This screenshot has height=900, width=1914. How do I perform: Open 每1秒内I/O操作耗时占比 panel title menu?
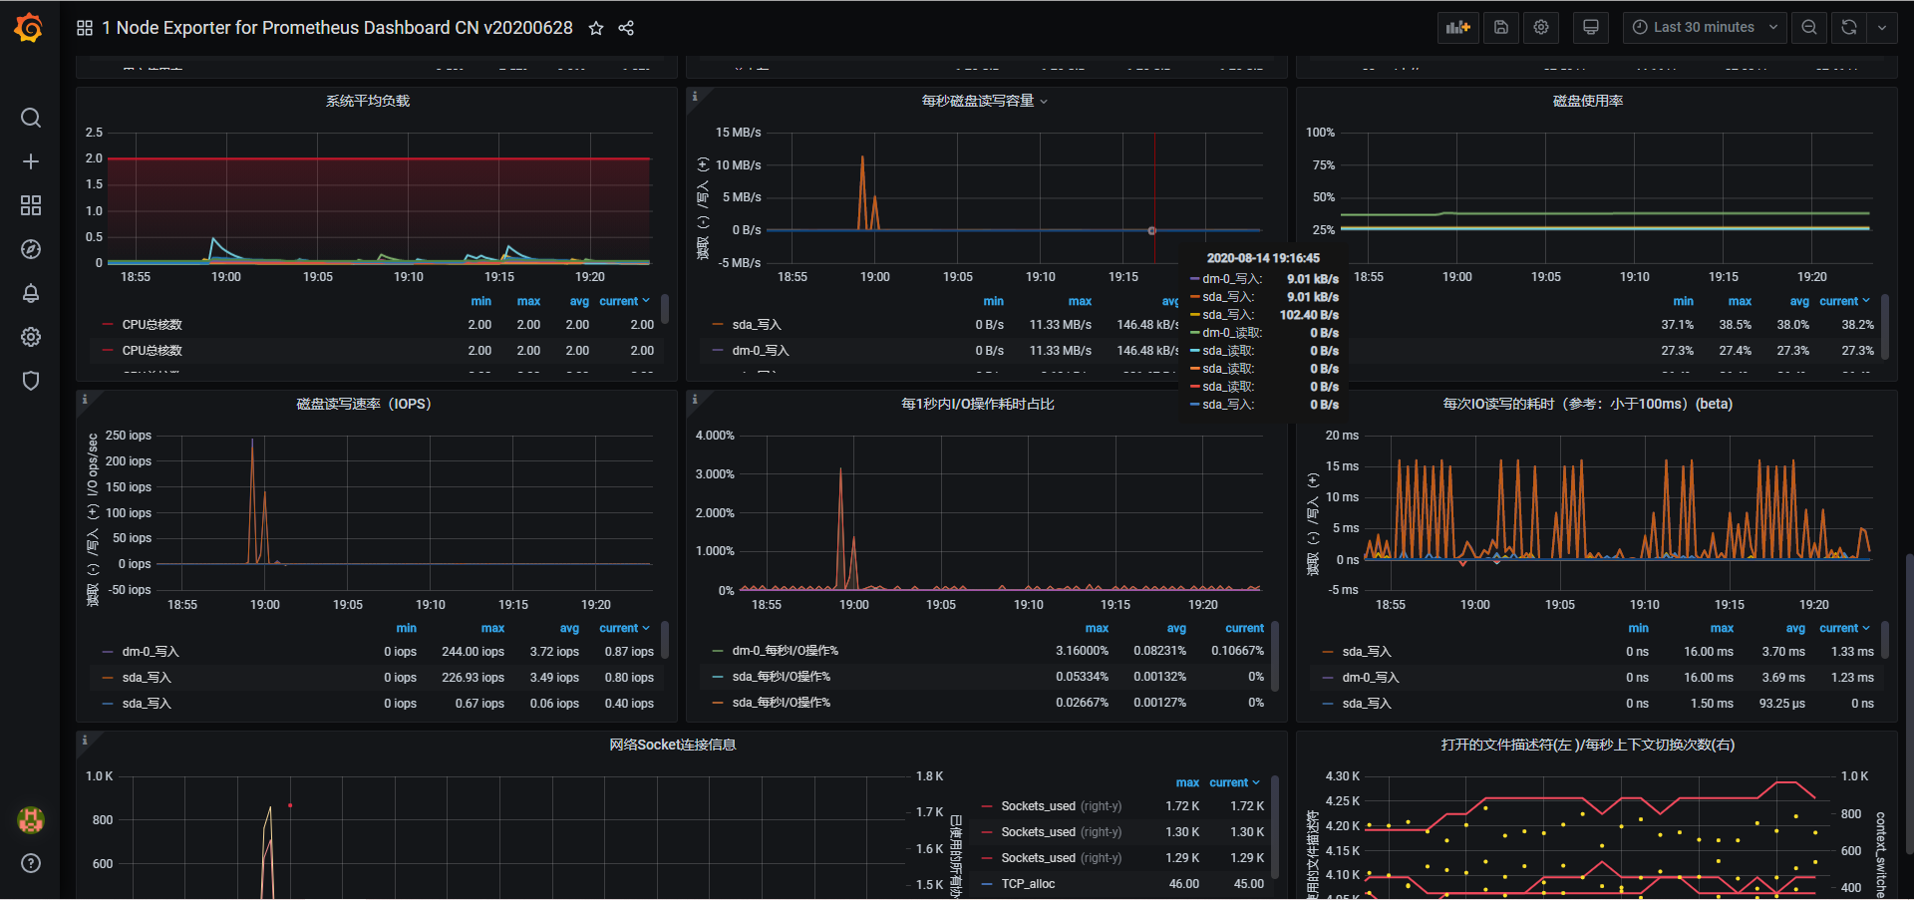pyautogui.click(x=978, y=404)
